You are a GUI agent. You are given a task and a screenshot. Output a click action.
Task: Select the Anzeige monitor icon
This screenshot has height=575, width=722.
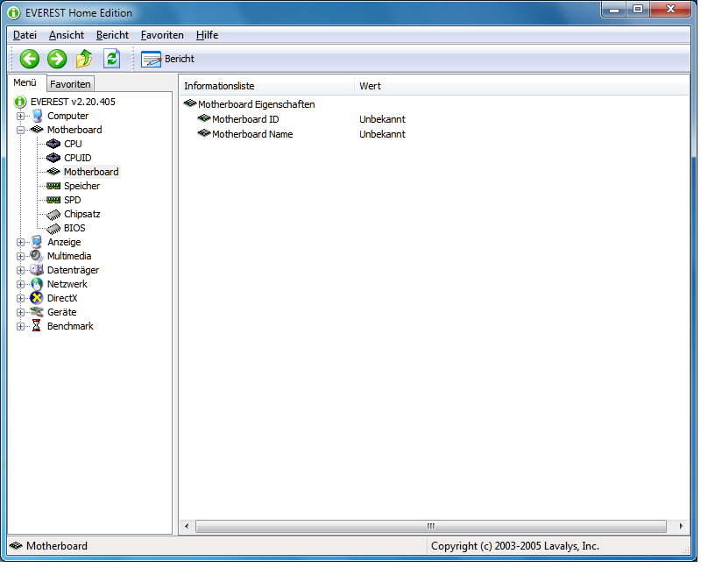tap(37, 242)
